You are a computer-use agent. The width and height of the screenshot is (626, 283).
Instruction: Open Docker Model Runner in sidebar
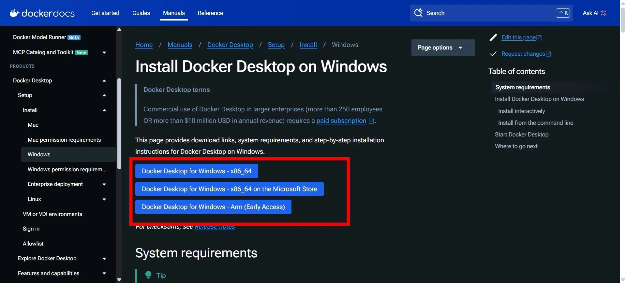[x=39, y=37]
